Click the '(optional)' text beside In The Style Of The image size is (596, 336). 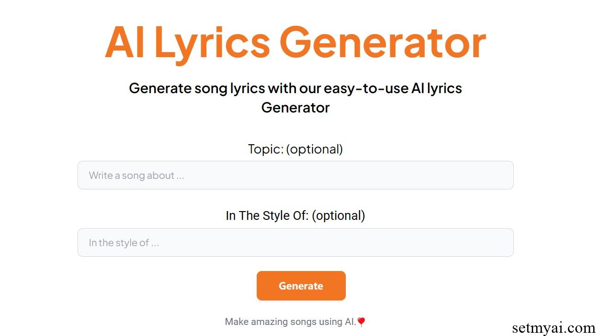point(338,215)
